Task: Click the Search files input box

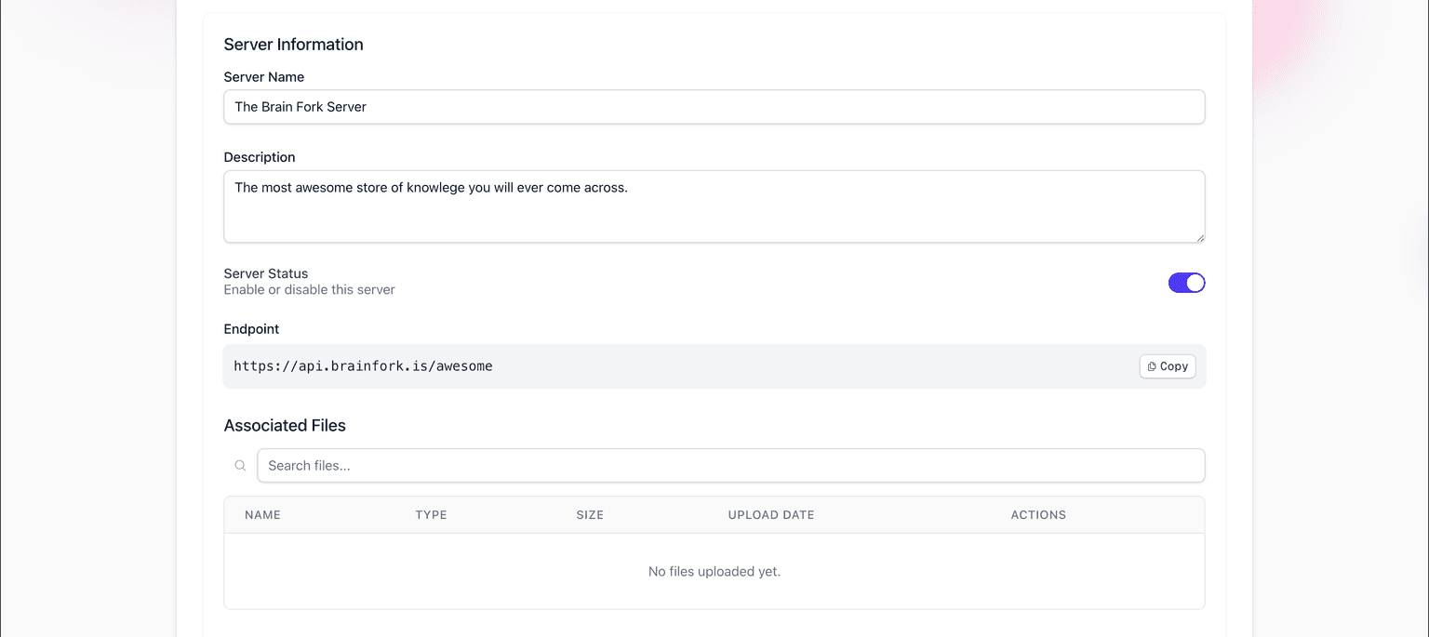Action: 731,465
